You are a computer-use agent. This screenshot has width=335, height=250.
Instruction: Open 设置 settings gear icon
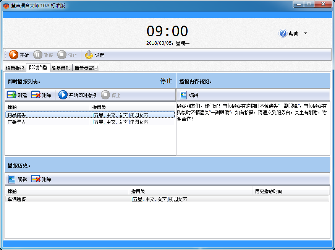click(x=89, y=55)
